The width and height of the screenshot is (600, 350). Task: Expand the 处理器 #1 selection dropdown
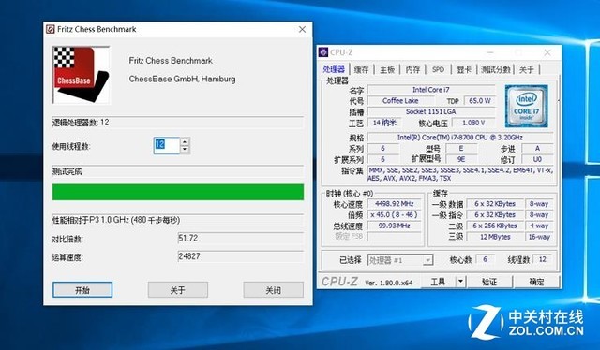tap(428, 260)
